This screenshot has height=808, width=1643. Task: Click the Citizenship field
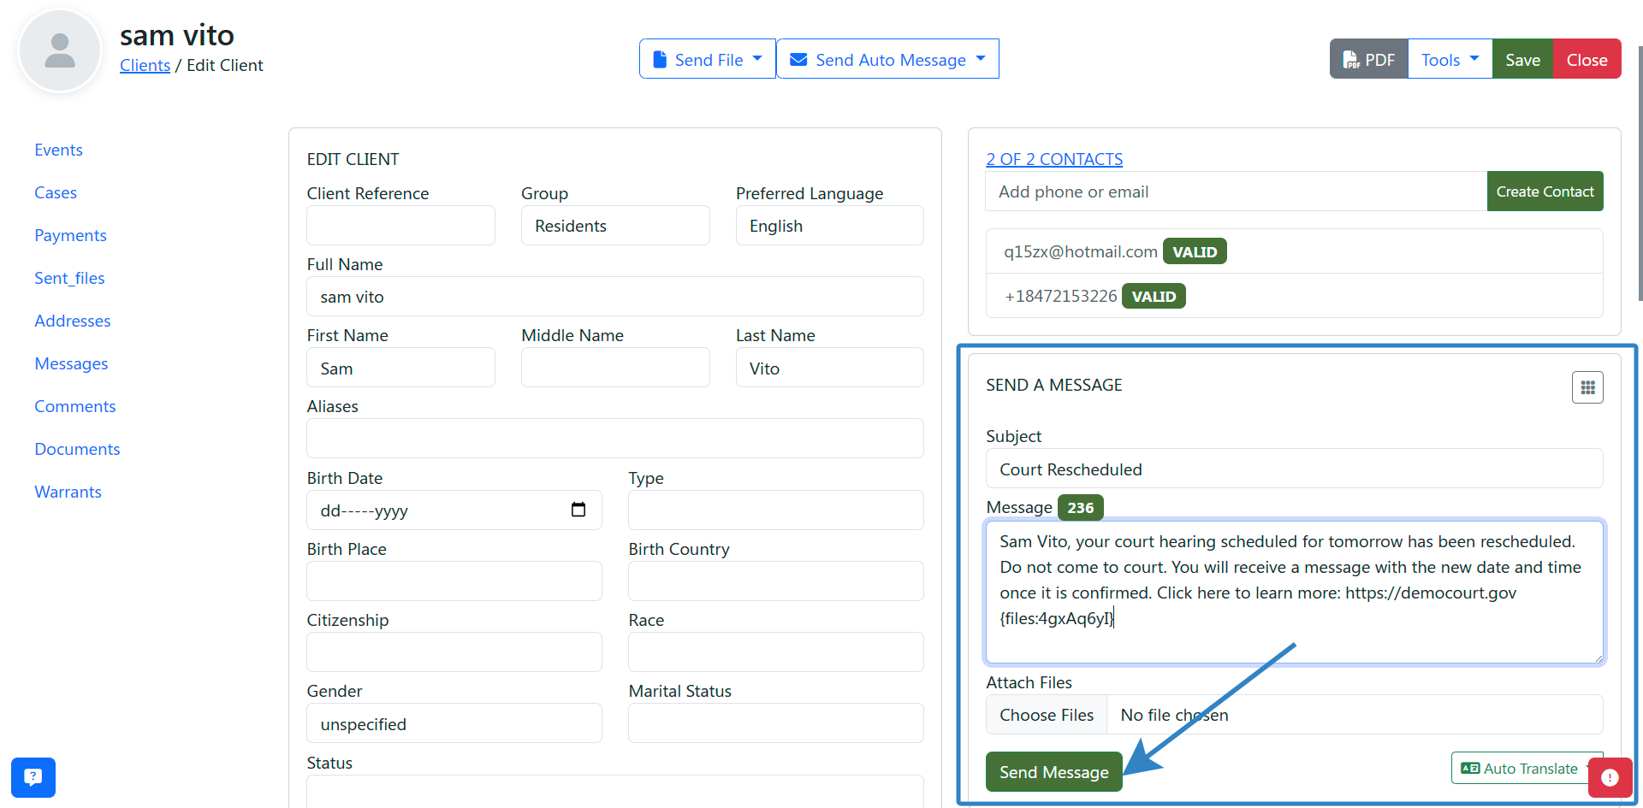tap(454, 652)
